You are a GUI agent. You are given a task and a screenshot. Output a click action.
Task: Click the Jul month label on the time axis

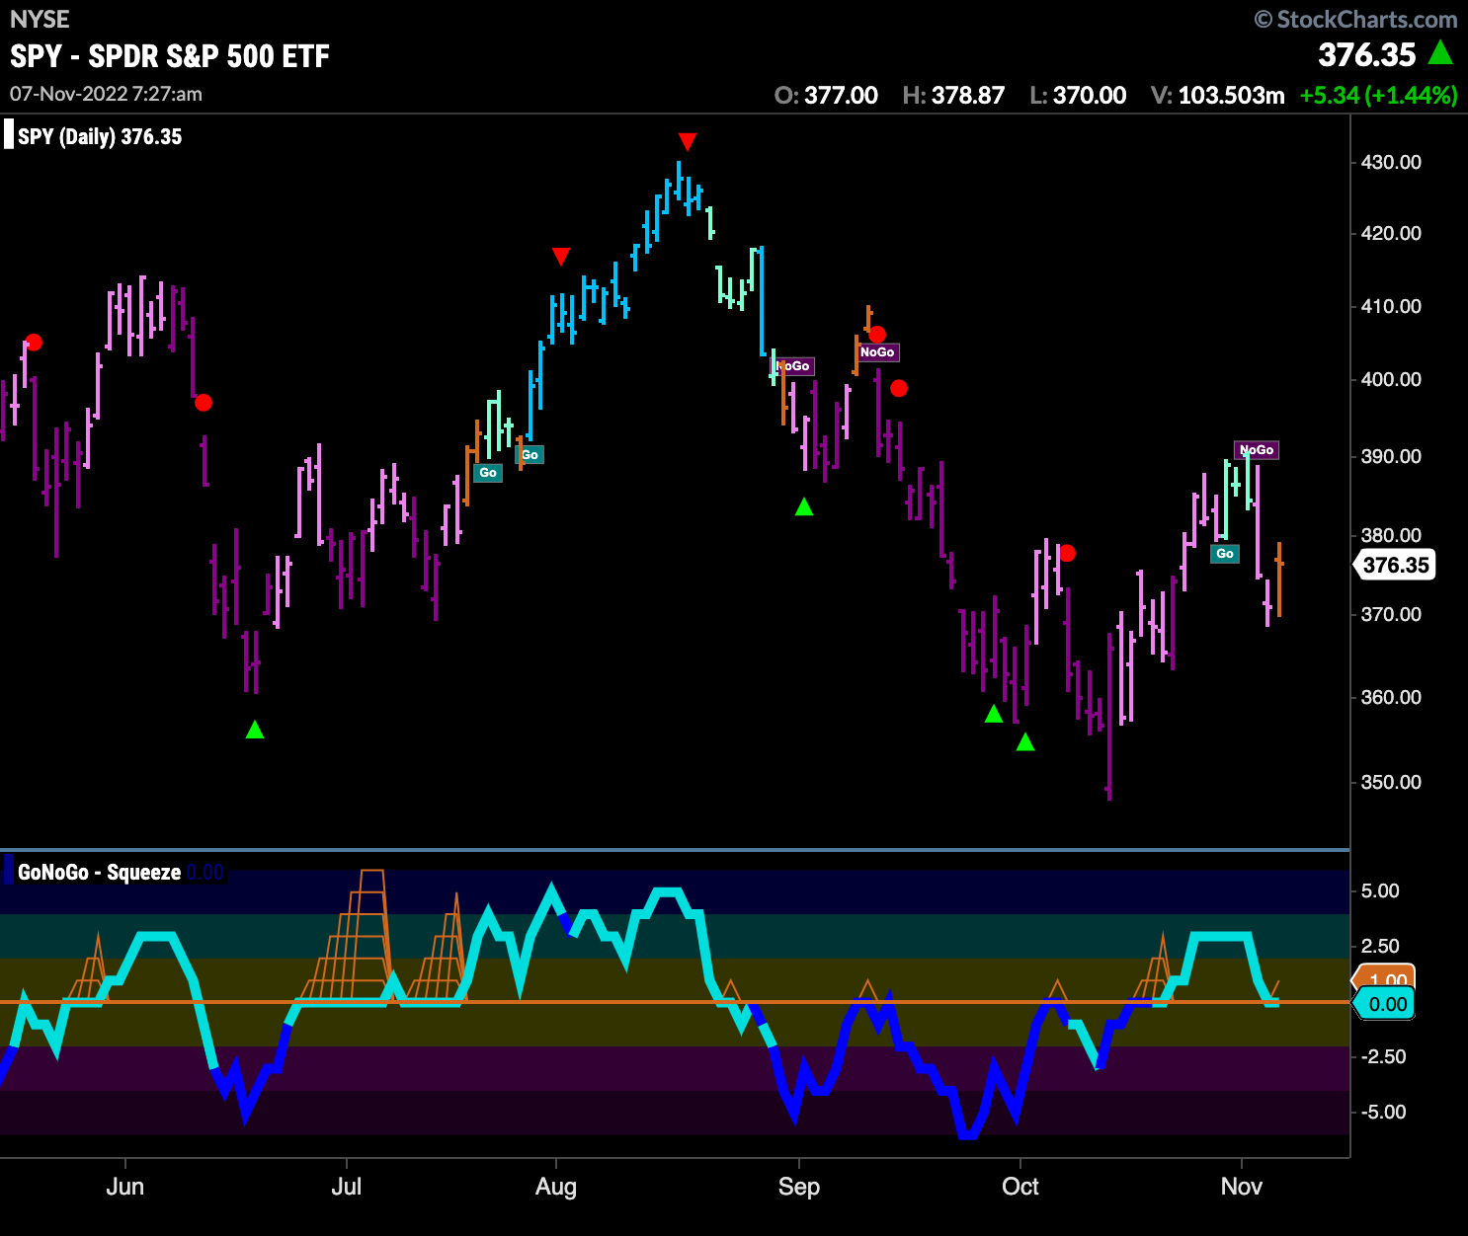(346, 1186)
